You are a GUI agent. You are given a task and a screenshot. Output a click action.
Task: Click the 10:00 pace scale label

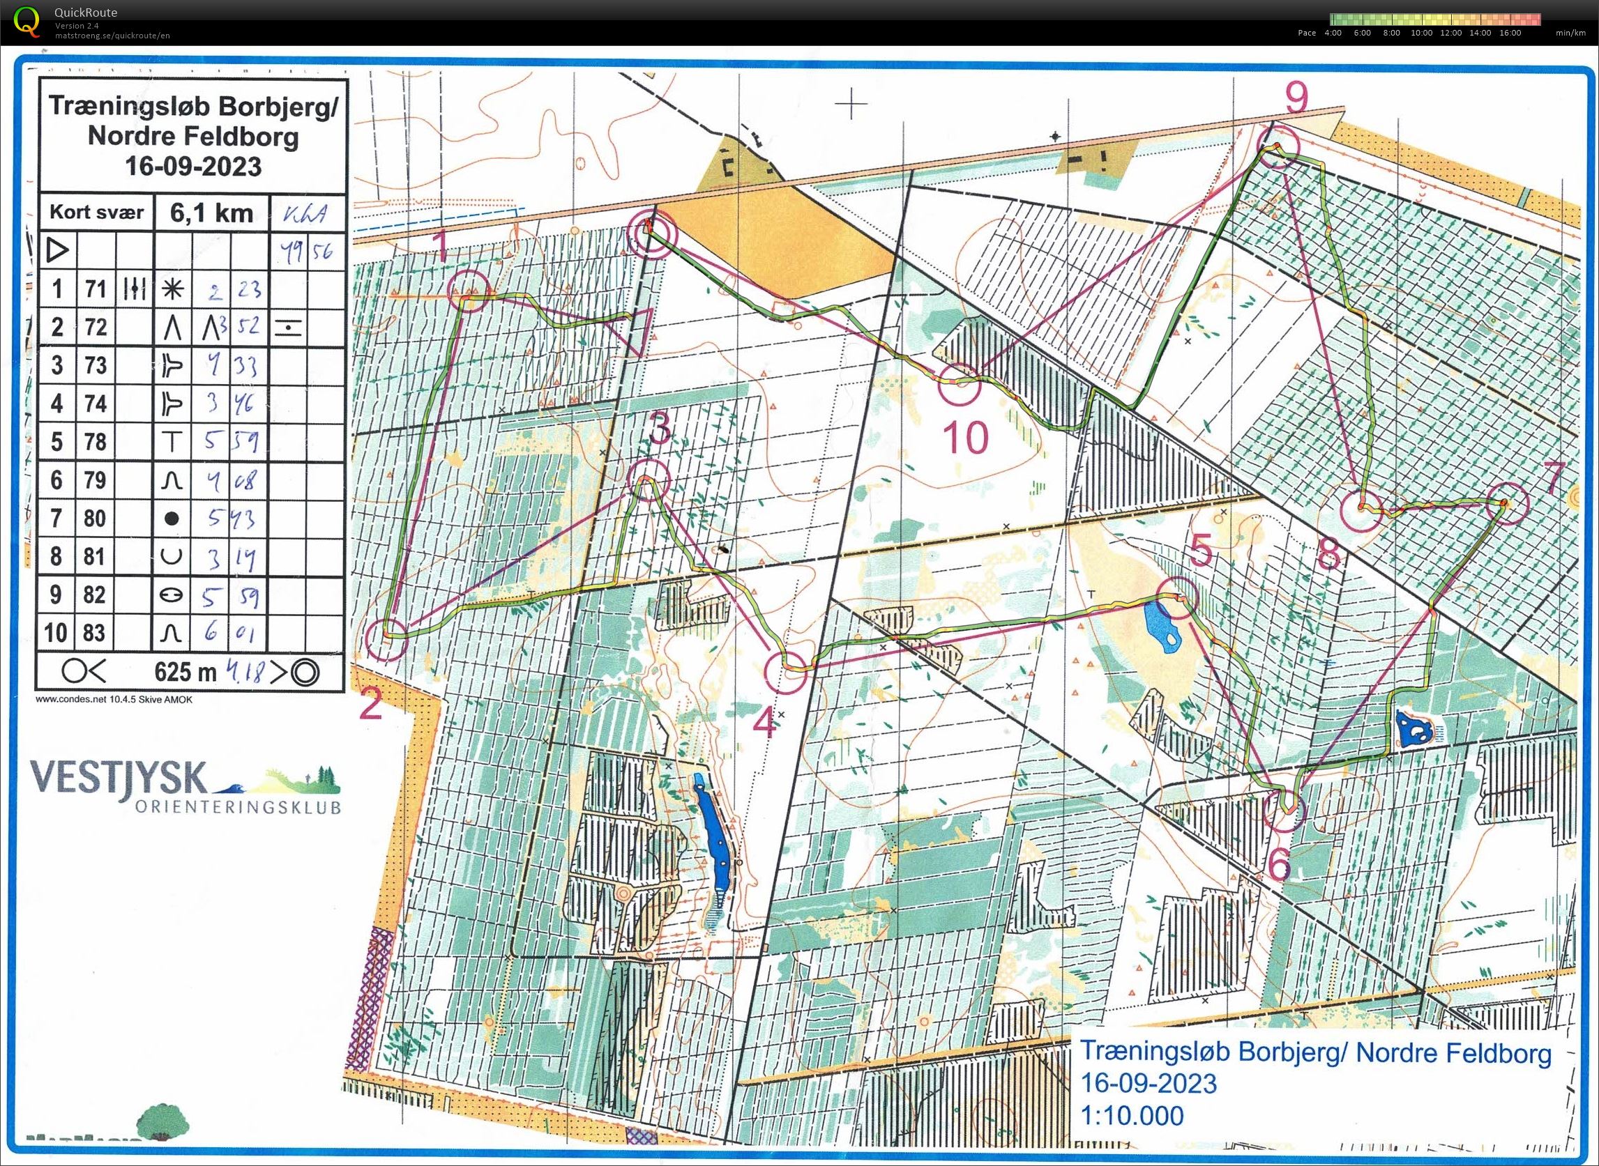tap(1421, 33)
